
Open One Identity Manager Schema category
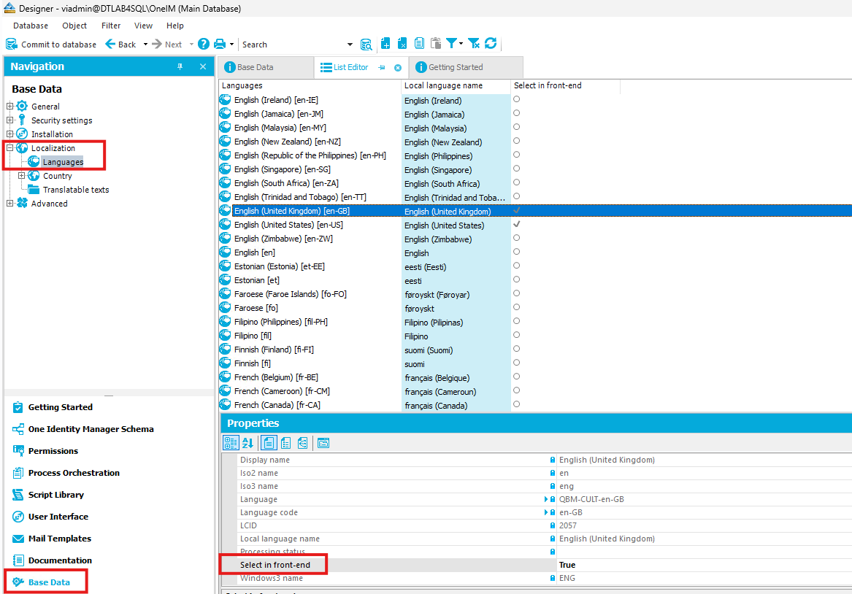(x=83, y=429)
